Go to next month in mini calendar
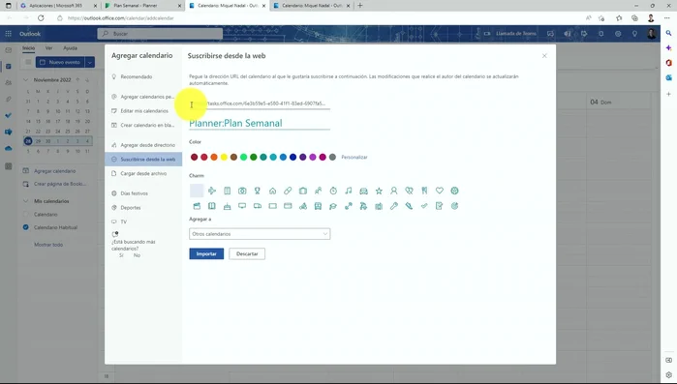The height and width of the screenshot is (384, 677). tap(87, 80)
